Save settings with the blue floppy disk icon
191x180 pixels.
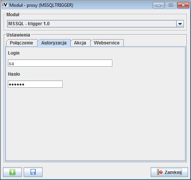33,172
